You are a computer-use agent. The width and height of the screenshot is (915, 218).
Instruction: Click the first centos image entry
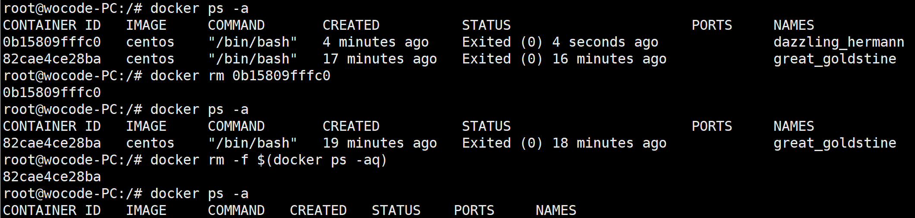[x=150, y=42]
